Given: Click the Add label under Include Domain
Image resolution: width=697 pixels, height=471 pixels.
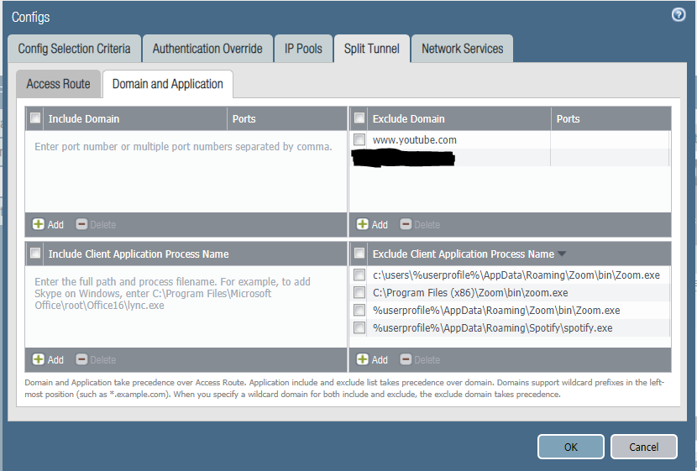Looking at the screenshot, I should click(x=55, y=225).
